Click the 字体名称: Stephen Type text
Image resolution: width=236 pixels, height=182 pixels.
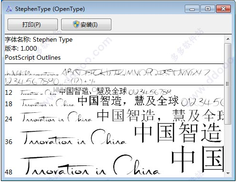(x=38, y=39)
